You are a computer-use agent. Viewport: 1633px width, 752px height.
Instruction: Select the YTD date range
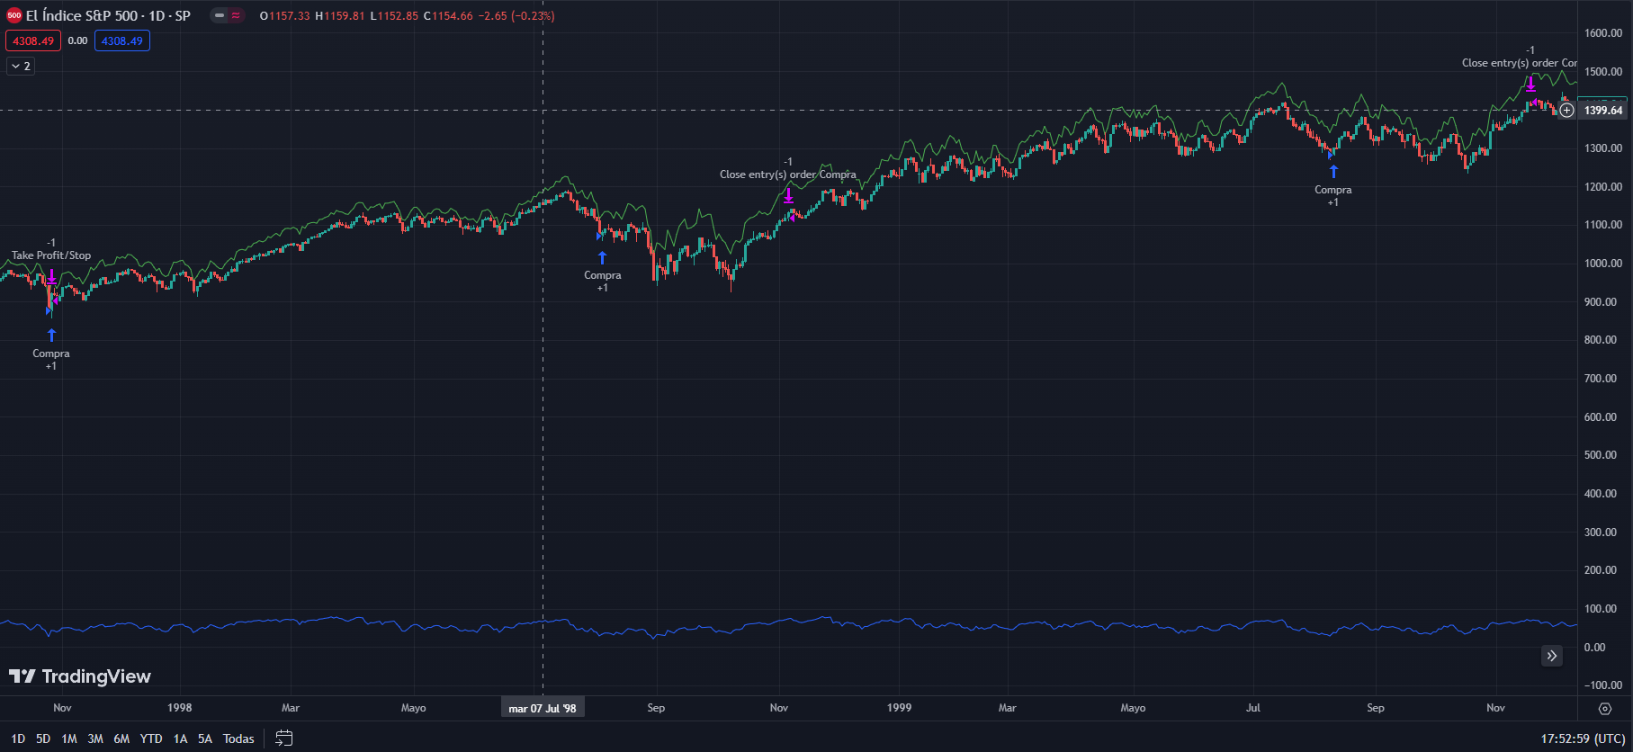tap(151, 739)
